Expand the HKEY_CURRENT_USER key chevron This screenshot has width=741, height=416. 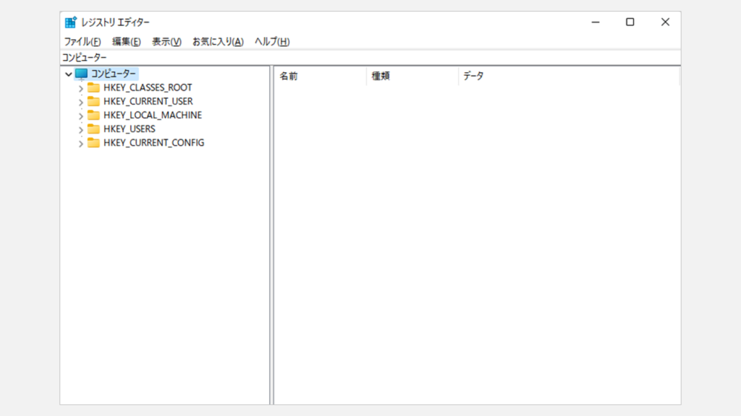click(80, 102)
